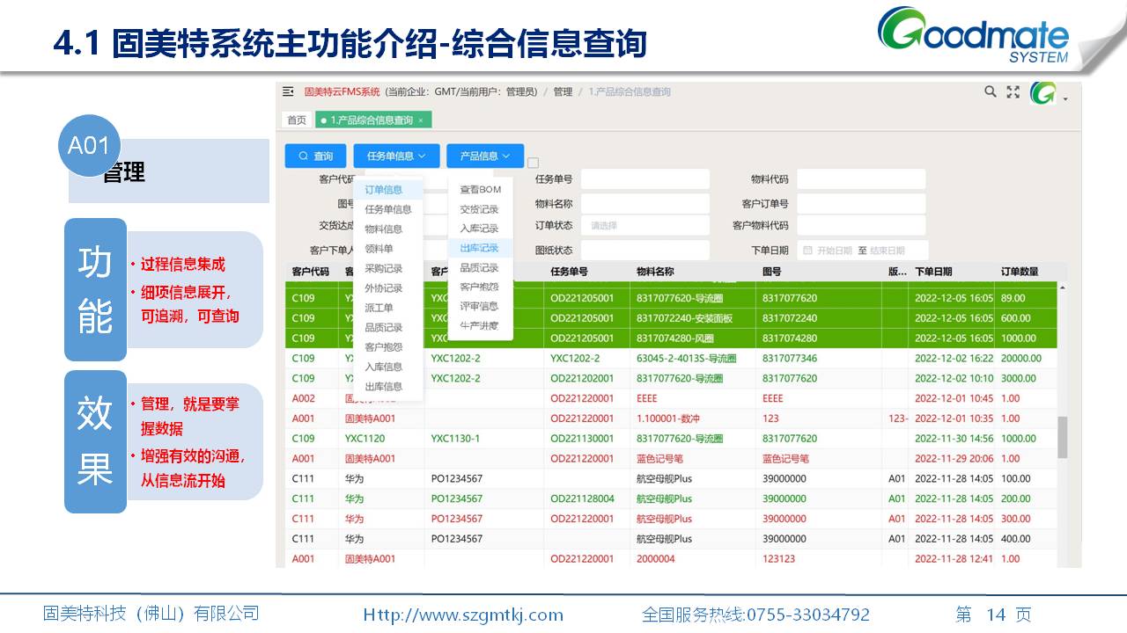
Task: Click the fullscreen toggle icon
Action: [1013, 91]
